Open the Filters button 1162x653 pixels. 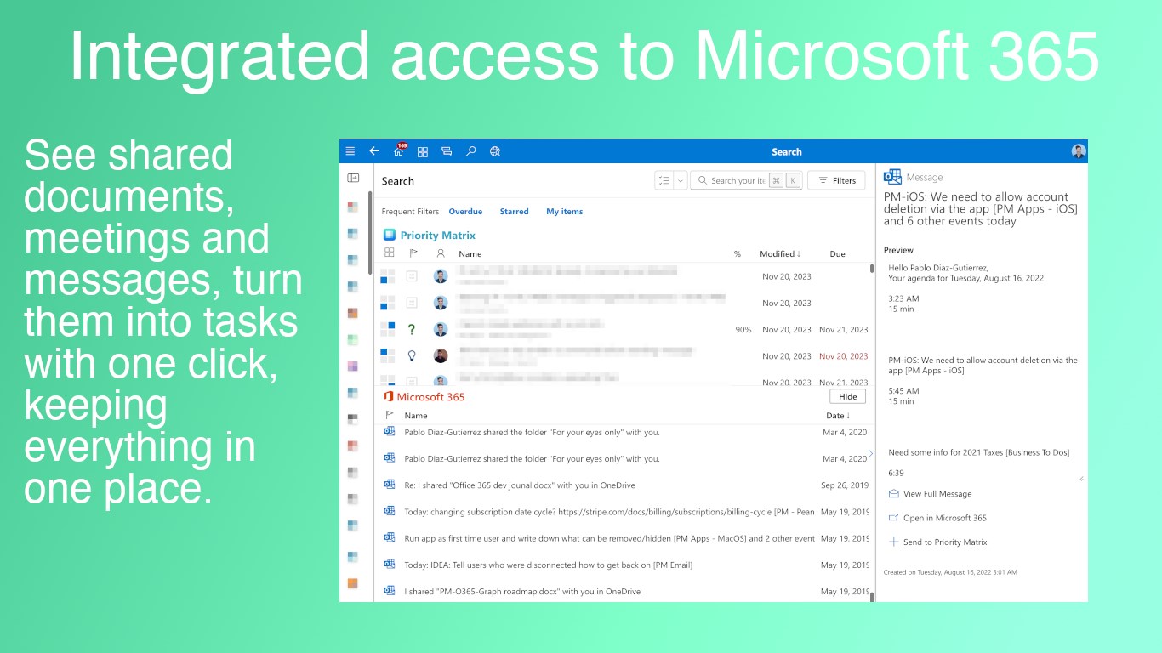point(836,180)
